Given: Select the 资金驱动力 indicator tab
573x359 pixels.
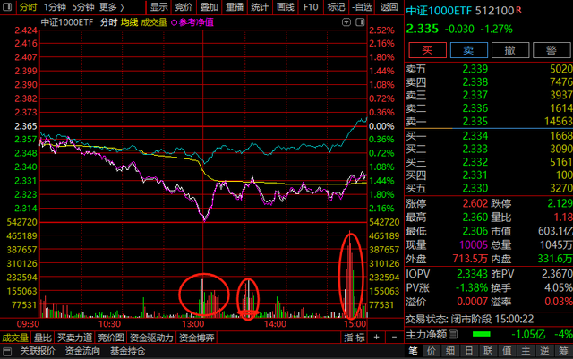Looking at the screenshot, I should [x=151, y=338].
